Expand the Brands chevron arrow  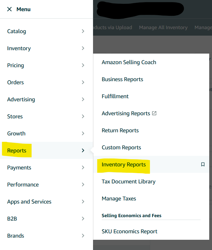pos(83,236)
